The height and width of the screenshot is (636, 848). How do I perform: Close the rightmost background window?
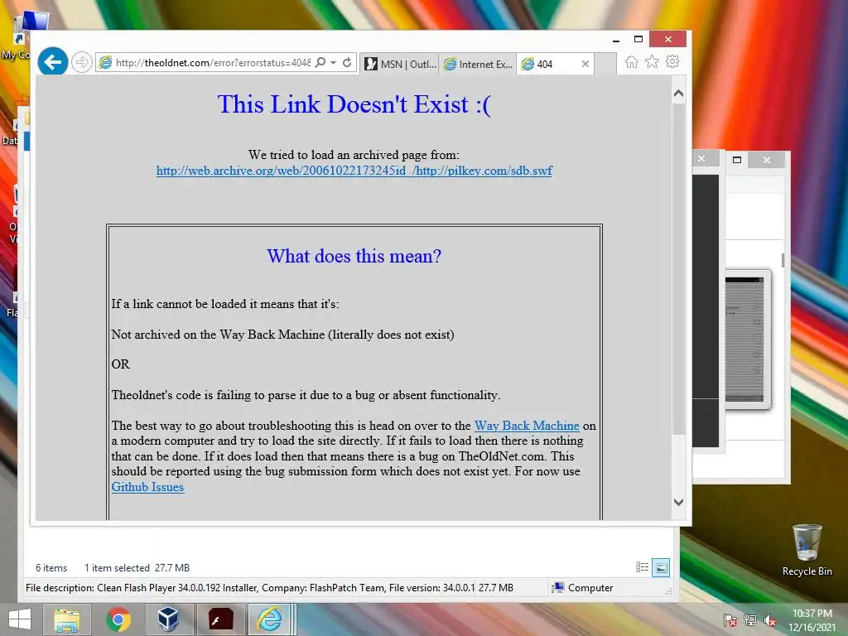(x=767, y=160)
